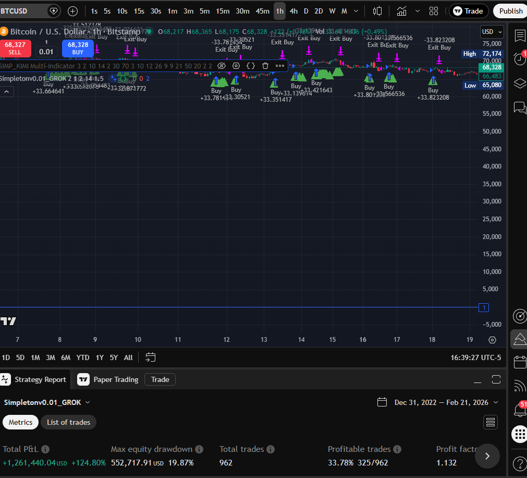This screenshot has width=527, height=478.
Task: Open more options for the indicator
Action: [x=279, y=66]
